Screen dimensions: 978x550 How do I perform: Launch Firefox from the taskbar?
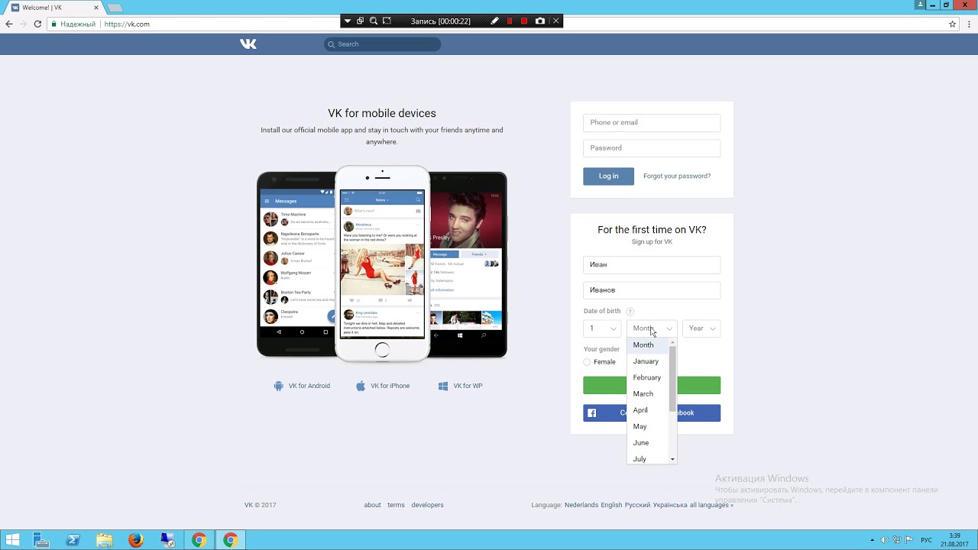pos(136,540)
